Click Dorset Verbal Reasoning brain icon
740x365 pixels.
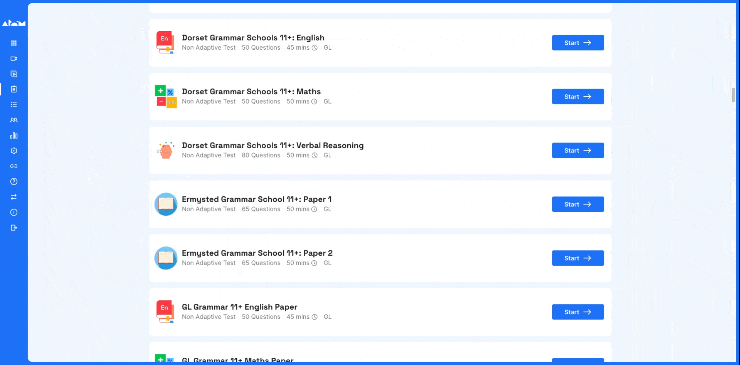166,151
